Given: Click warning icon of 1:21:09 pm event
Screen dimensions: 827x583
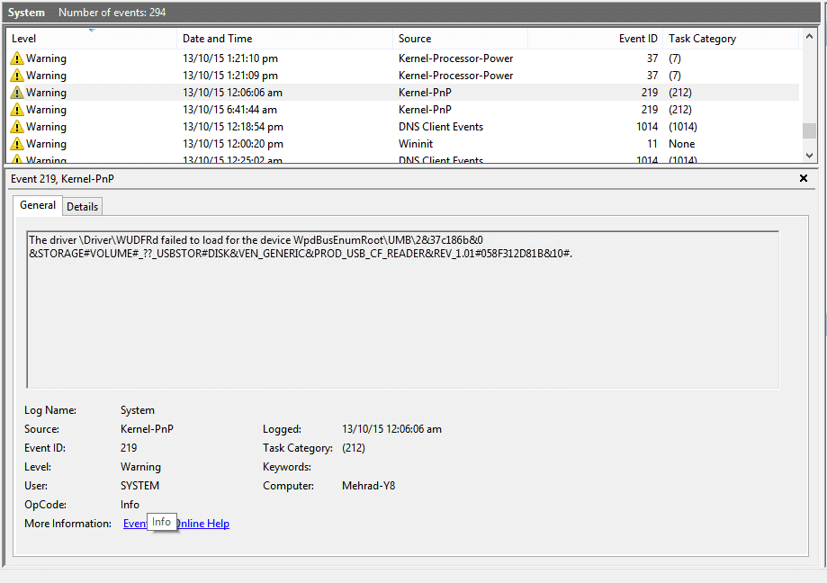Looking at the screenshot, I should coord(16,76).
